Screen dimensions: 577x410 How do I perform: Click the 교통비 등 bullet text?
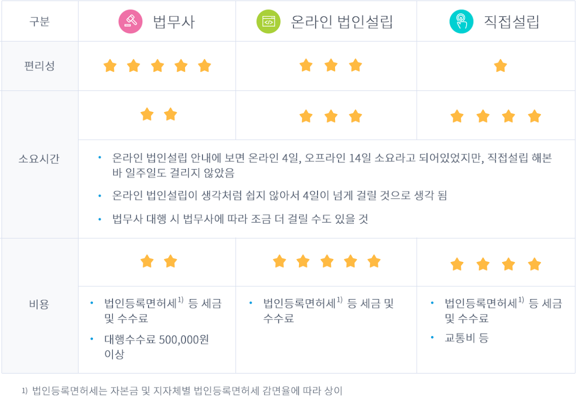(x=466, y=338)
